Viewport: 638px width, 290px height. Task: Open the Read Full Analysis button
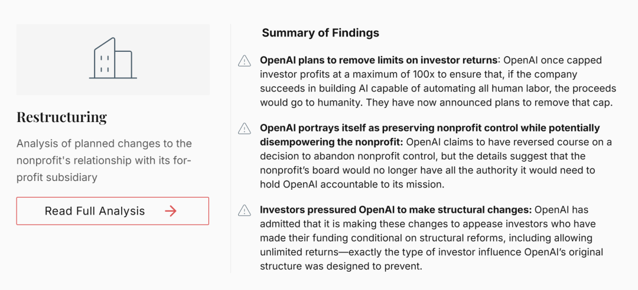click(x=113, y=211)
